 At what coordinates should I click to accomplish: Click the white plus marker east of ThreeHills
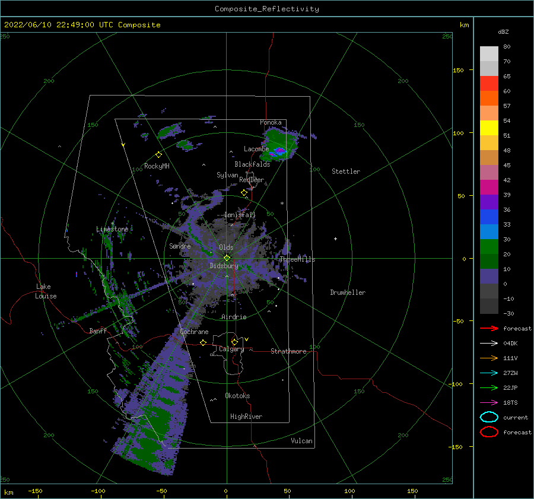[x=335, y=239]
